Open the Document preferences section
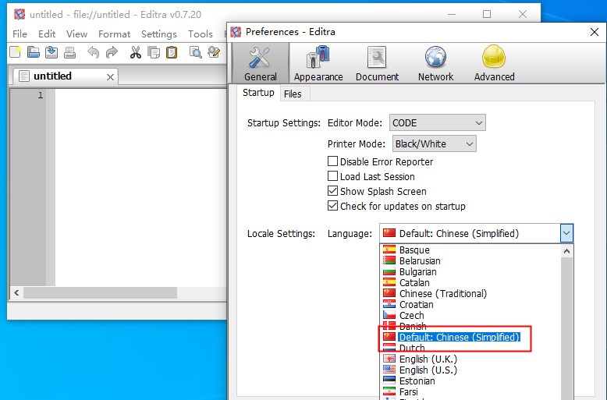 (377, 63)
